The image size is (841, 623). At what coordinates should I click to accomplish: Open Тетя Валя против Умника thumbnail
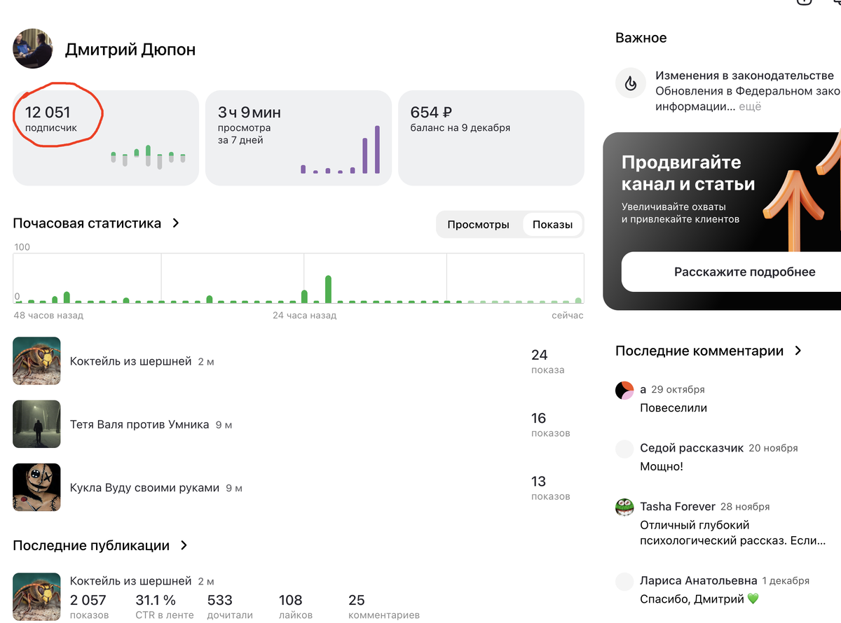[37, 424]
